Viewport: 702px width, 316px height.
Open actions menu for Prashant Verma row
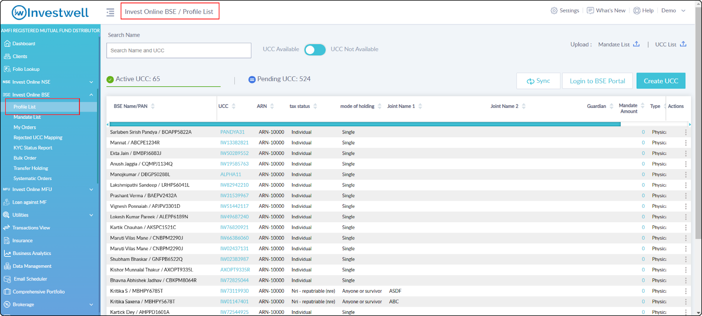686,195
